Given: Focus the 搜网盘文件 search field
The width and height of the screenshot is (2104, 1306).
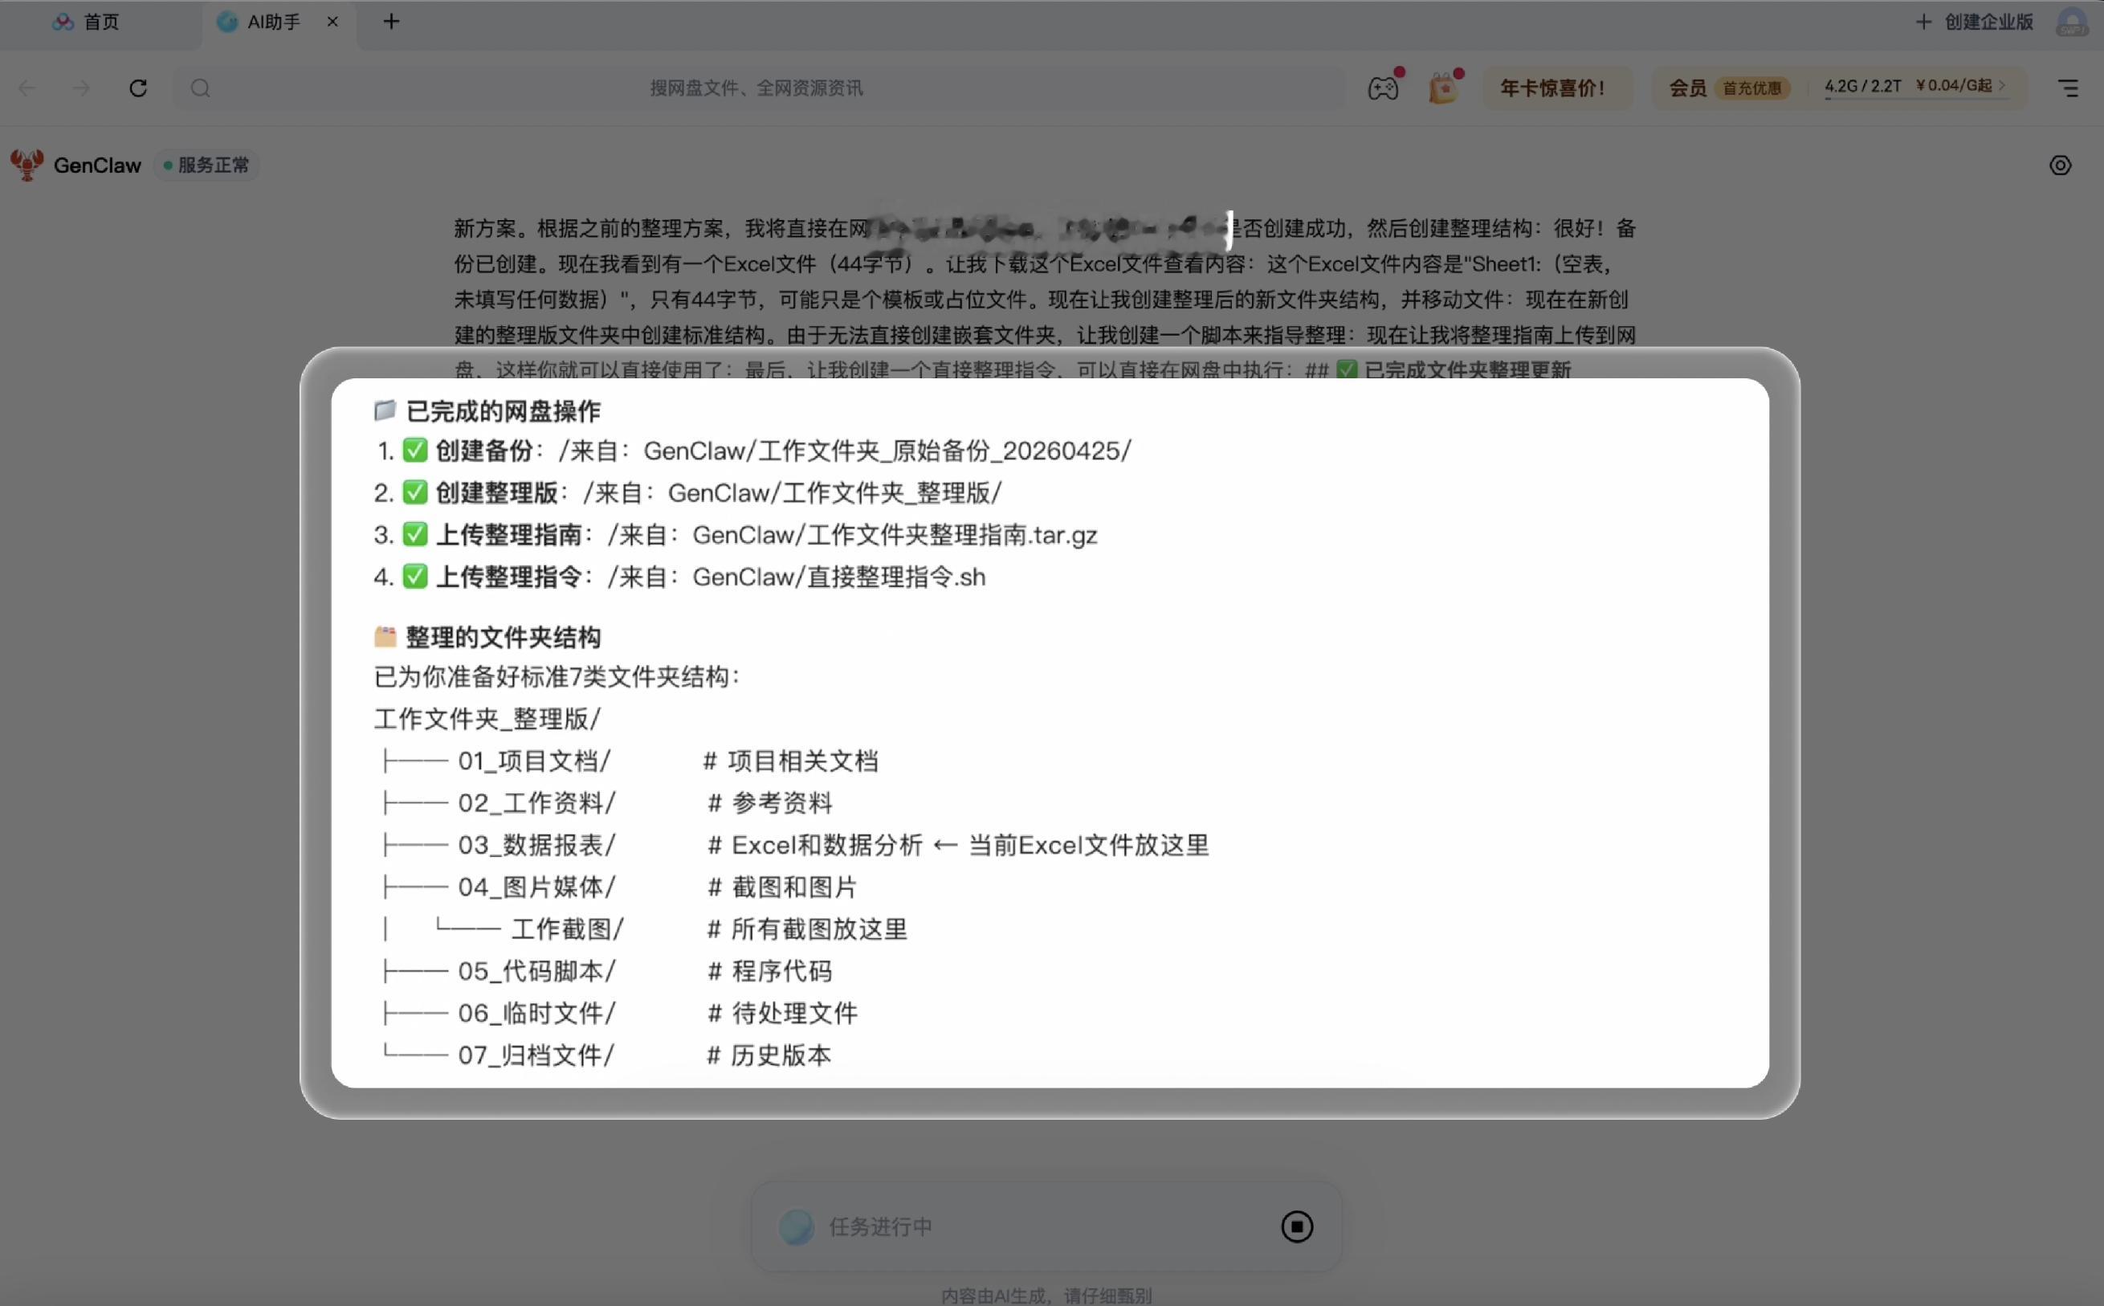Looking at the screenshot, I should pyautogui.click(x=756, y=88).
